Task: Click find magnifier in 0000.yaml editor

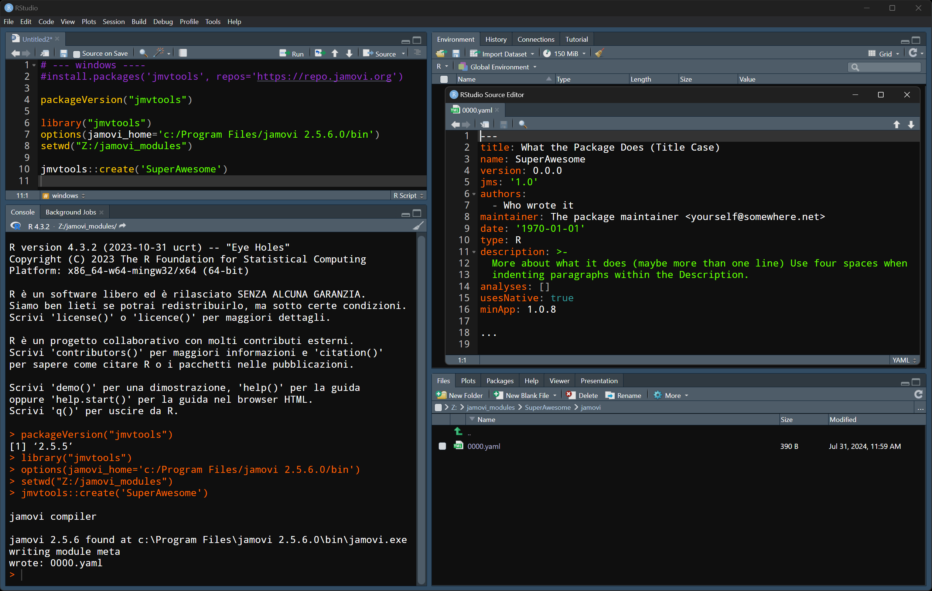Action: coord(522,124)
